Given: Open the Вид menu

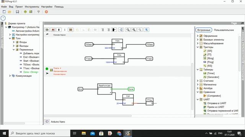Looking at the screenshot, I should (x=11, y=7).
